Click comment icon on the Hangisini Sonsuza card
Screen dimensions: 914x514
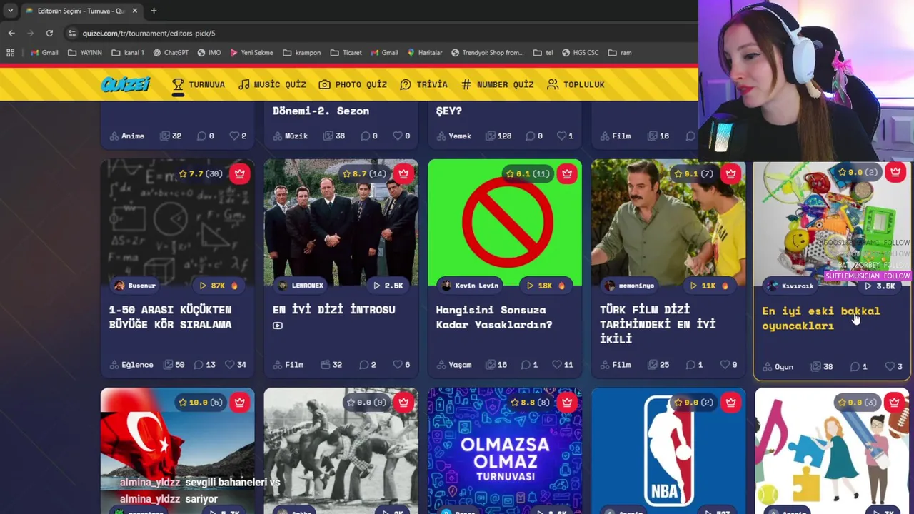(x=526, y=365)
